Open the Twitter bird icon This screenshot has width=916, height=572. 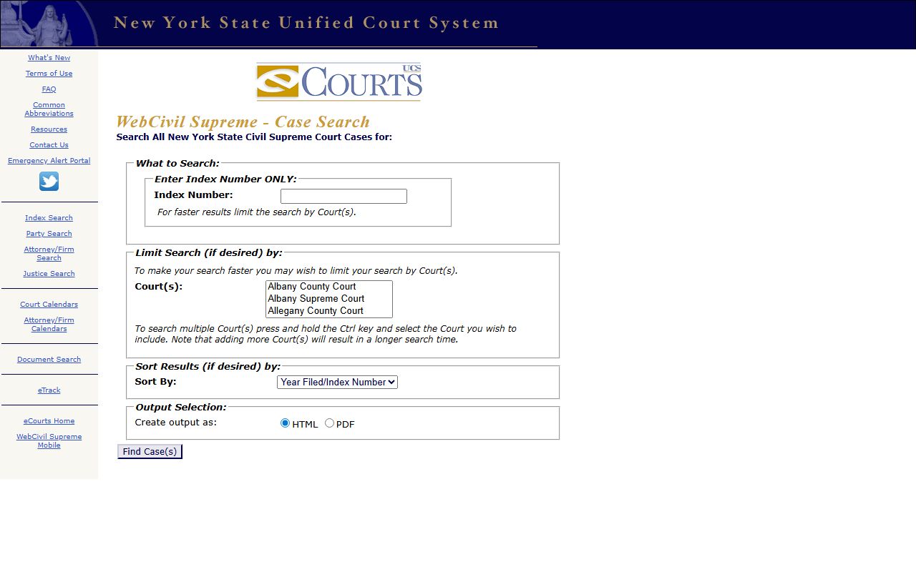pyautogui.click(x=49, y=182)
